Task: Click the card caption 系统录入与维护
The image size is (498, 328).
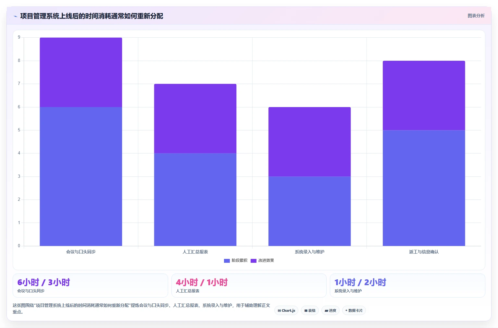Action: pyautogui.click(x=348, y=291)
